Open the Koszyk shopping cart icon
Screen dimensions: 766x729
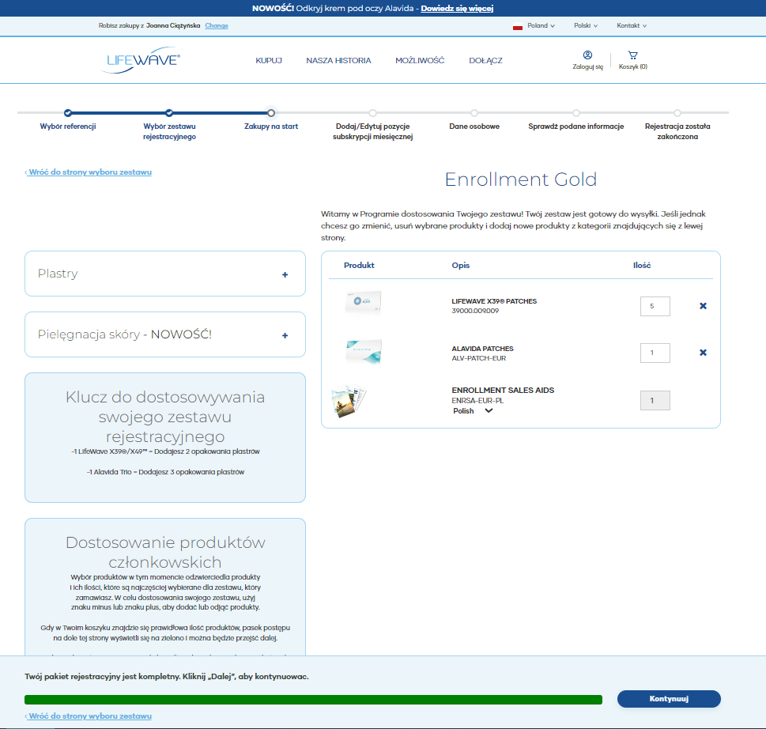(632, 55)
